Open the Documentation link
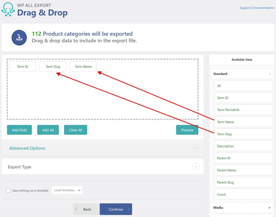The height and width of the screenshot is (217, 276). (x=264, y=8)
